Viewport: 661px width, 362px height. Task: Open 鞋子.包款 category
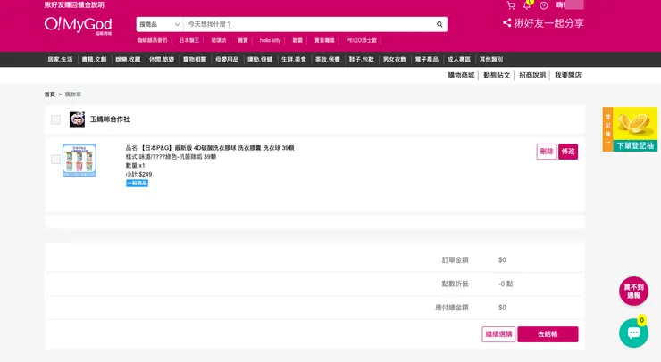tap(361, 60)
